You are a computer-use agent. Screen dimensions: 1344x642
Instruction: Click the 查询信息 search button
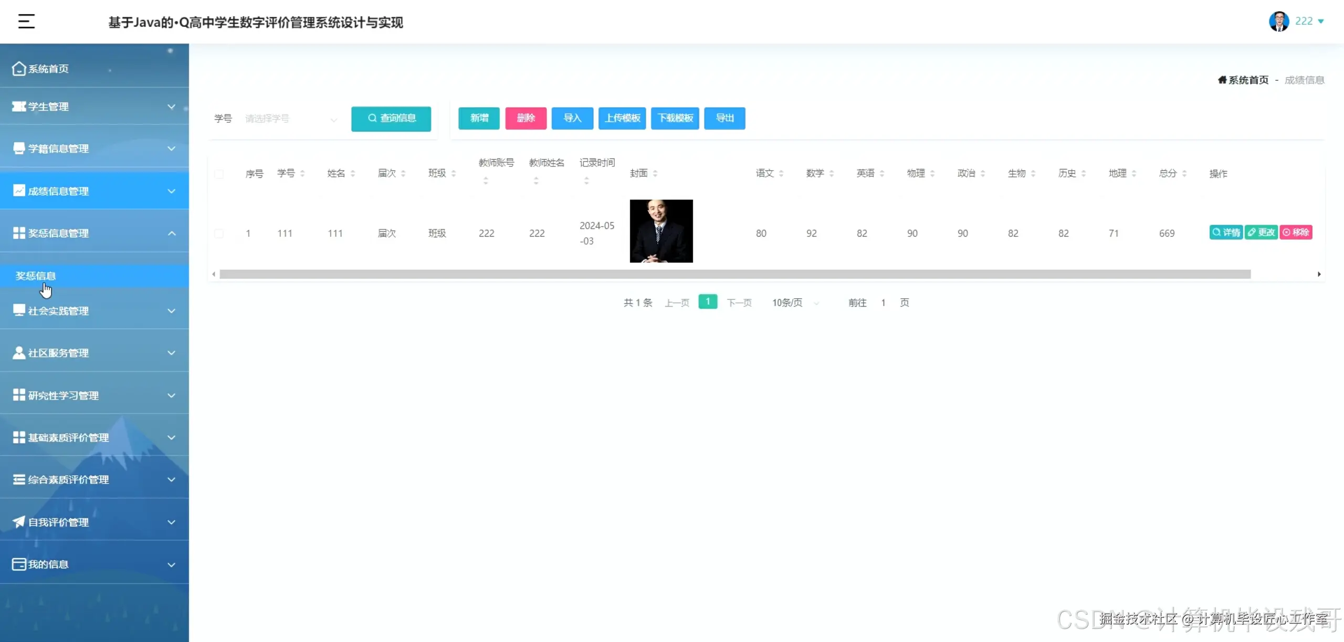point(391,119)
